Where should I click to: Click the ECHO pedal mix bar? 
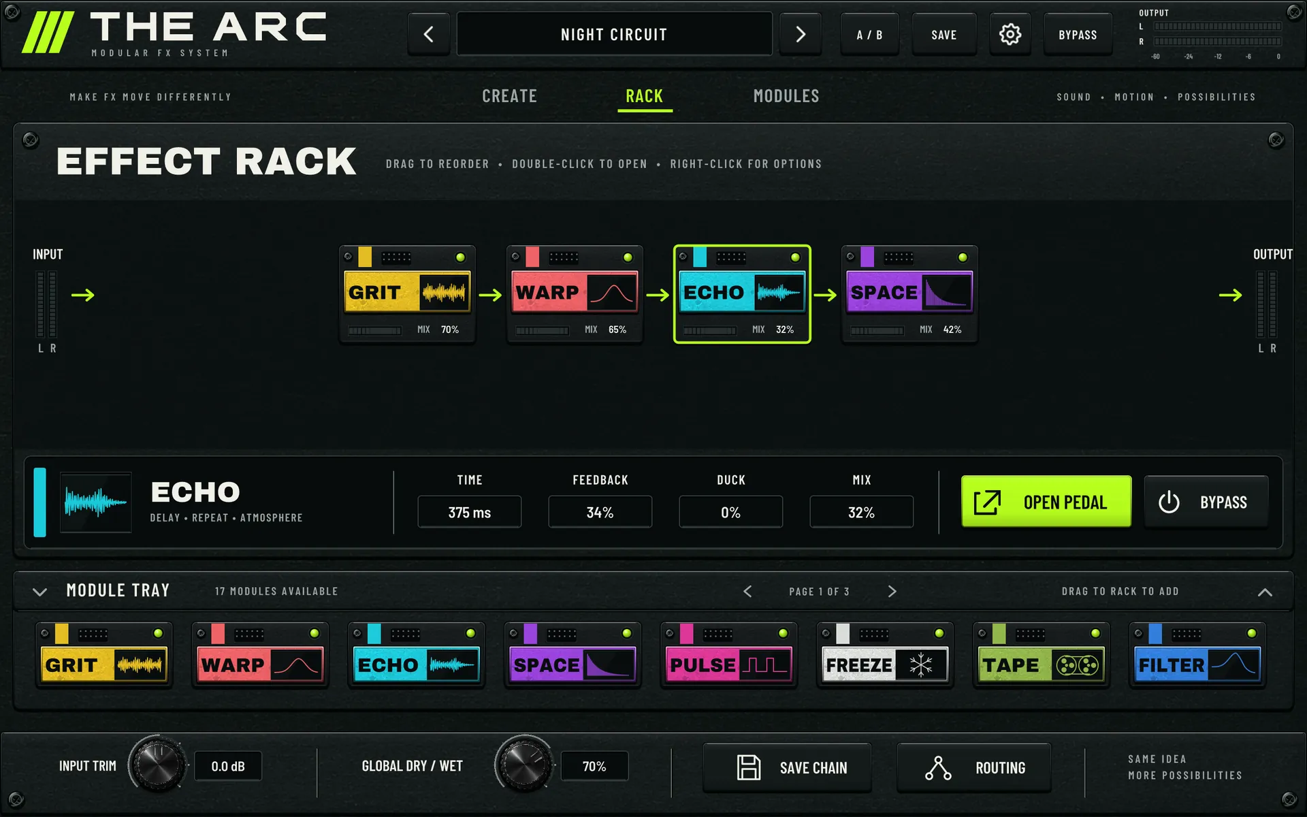709,330
